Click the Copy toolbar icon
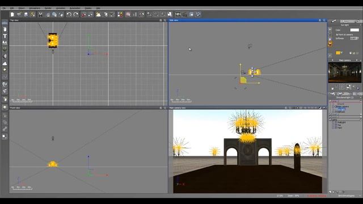The width and height of the screenshot is (363, 204). [48, 15]
